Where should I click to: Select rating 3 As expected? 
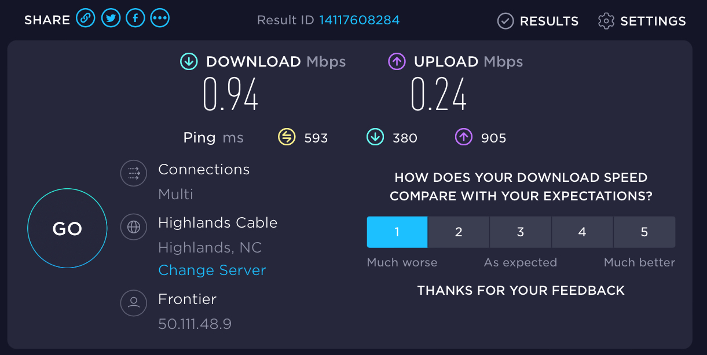click(x=521, y=232)
